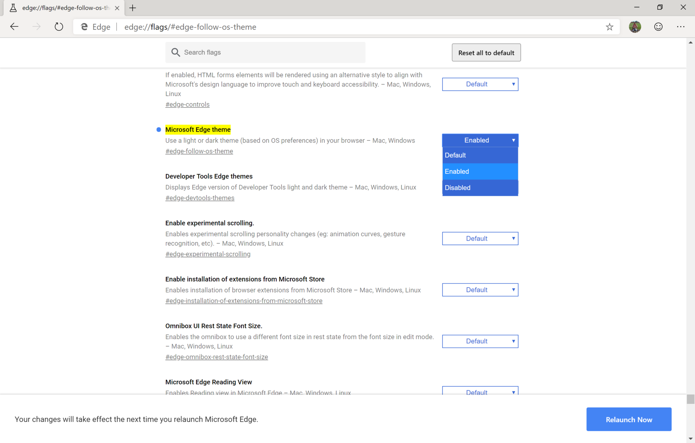Image resolution: width=695 pixels, height=443 pixels.
Task: Send feedback with the smiley icon
Action: [x=658, y=27]
